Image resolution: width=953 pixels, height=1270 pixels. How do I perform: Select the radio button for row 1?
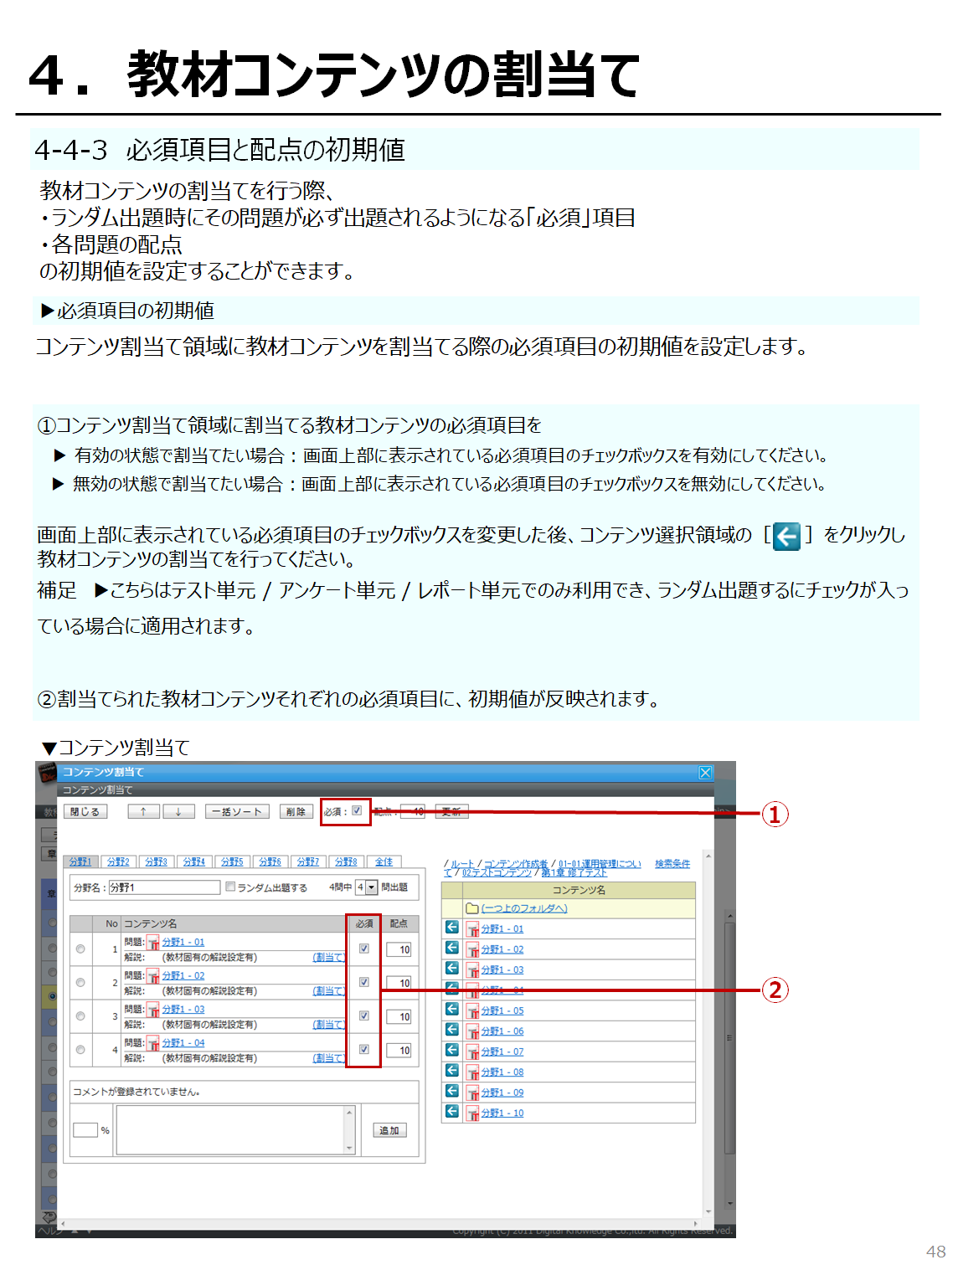(80, 949)
